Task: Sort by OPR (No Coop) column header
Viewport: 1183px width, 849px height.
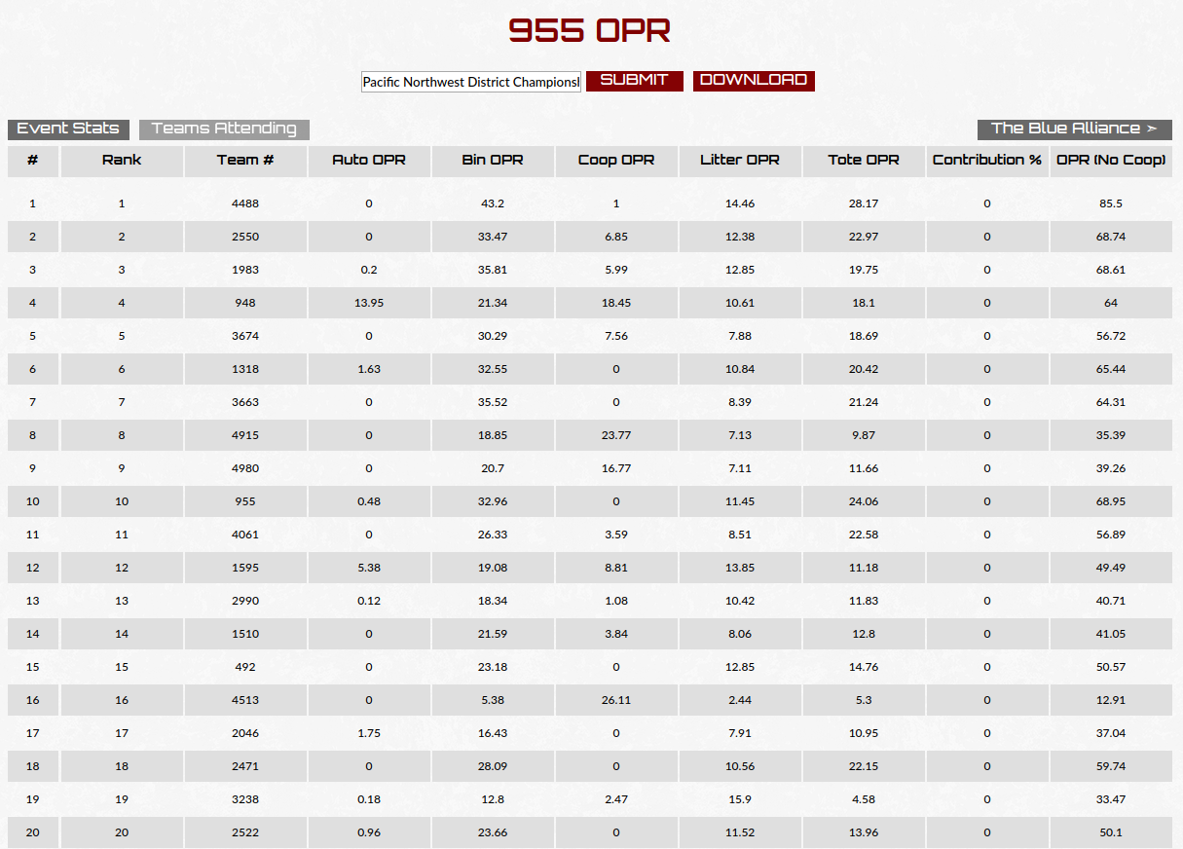Action: pyautogui.click(x=1111, y=161)
